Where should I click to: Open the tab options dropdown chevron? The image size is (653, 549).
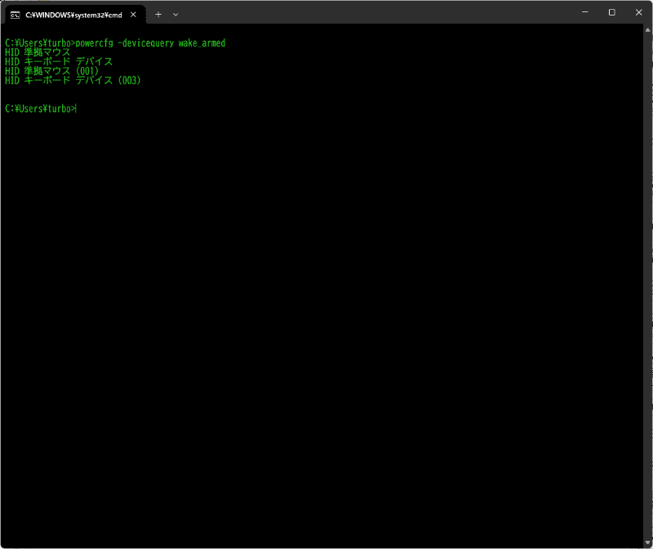(175, 14)
